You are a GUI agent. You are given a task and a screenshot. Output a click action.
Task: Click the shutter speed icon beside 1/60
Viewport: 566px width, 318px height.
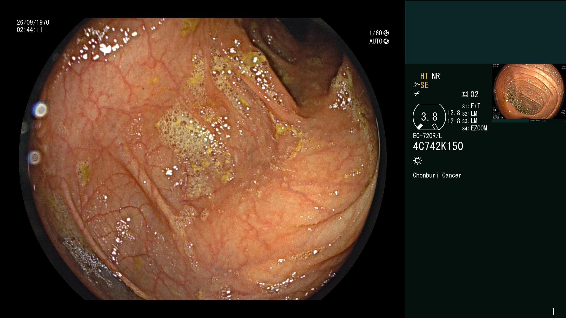(386, 33)
